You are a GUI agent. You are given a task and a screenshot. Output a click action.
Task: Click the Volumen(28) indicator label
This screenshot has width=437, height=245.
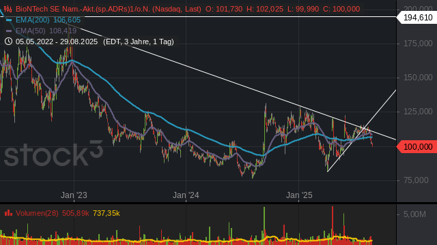point(37,213)
